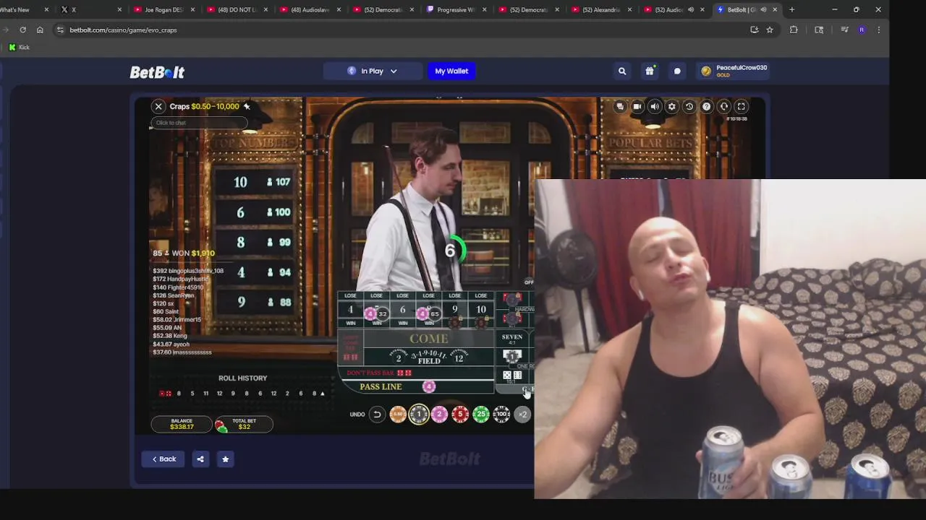Open BetBolt search magnifier icon
This screenshot has height=520, width=926.
click(x=622, y=71)
